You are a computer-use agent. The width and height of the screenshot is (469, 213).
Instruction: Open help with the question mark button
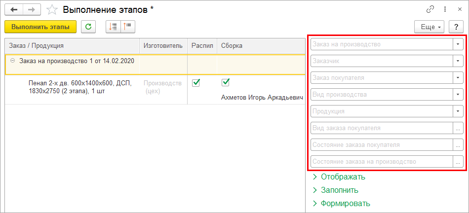[x=456, y=27]
